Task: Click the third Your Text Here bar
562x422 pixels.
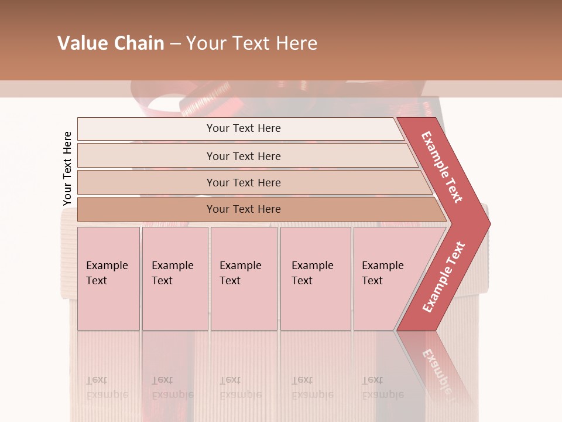Action: point(243,182)
